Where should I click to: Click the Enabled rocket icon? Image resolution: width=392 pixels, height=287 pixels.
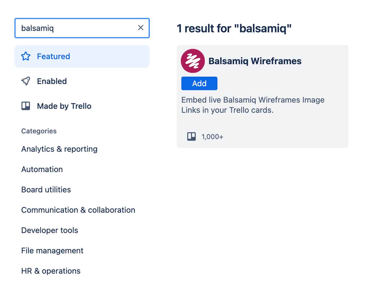click(x=26, y=81)
